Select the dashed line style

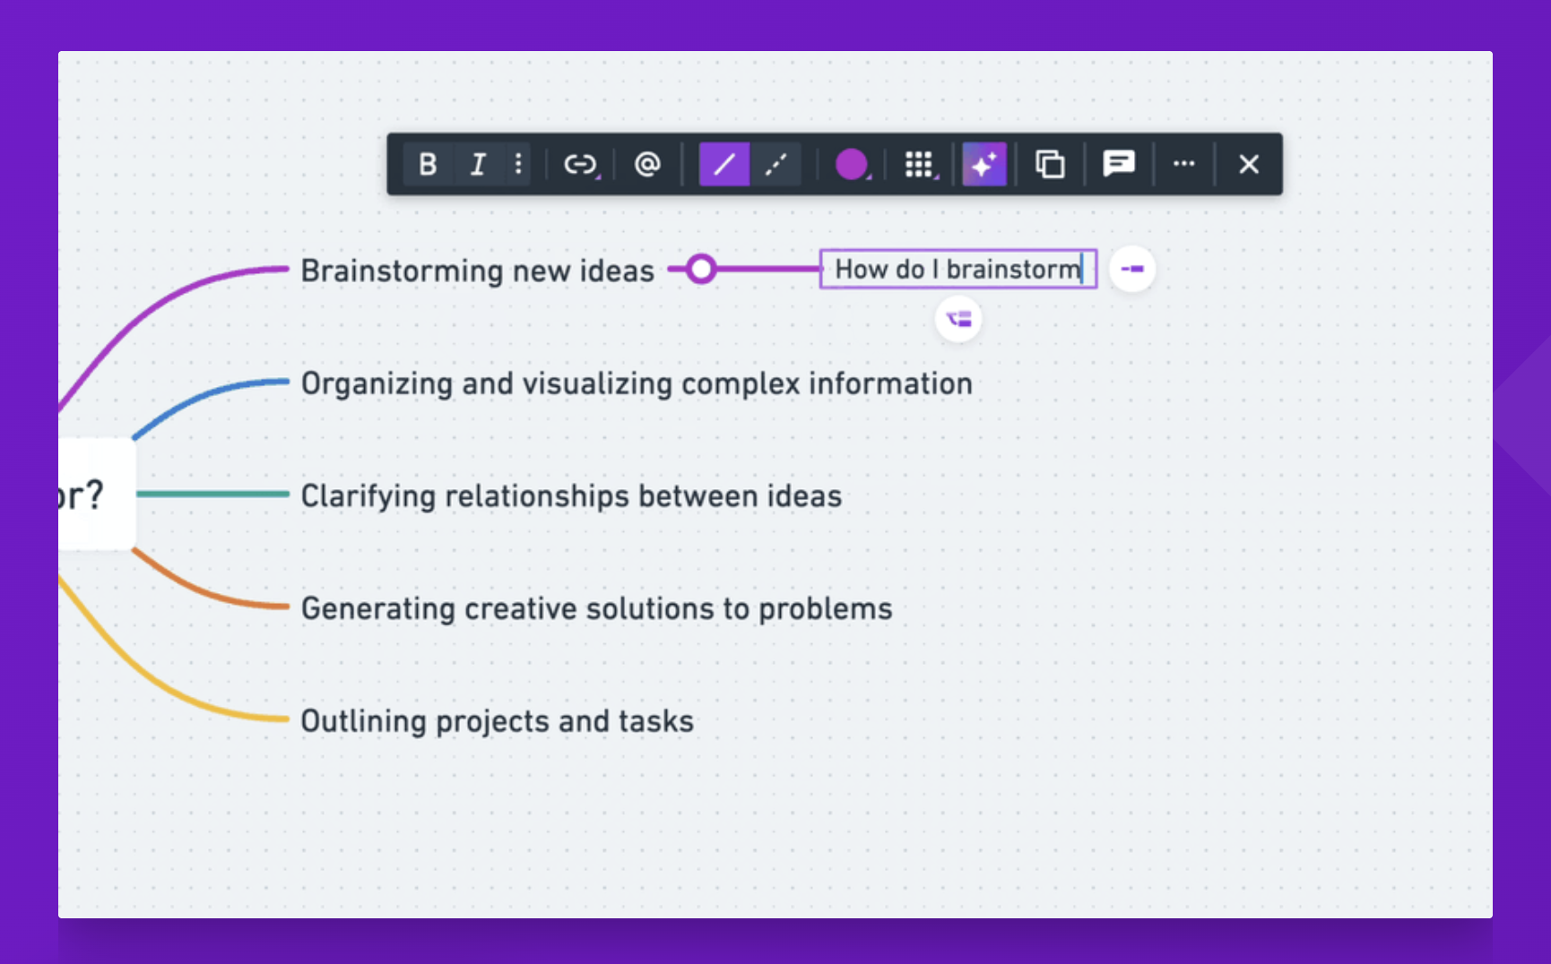coord(775,164)
